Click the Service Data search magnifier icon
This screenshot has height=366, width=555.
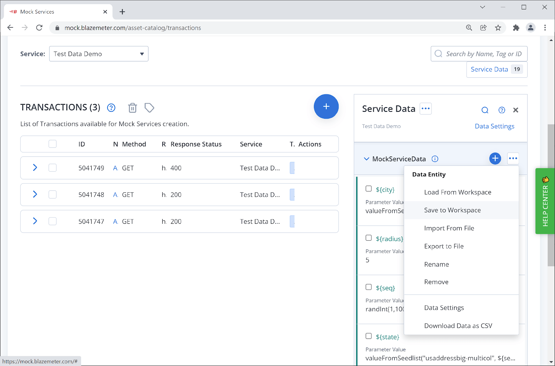click(x=485, y=110)
